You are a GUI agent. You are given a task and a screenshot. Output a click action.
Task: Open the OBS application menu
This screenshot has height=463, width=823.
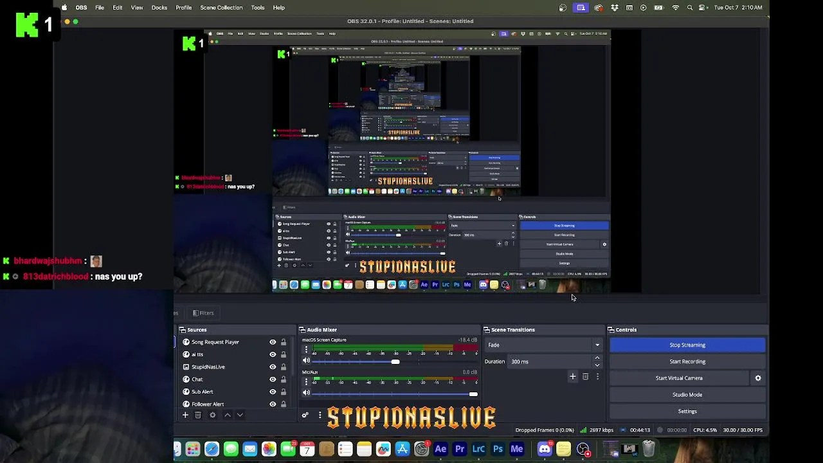coord(81,8)
